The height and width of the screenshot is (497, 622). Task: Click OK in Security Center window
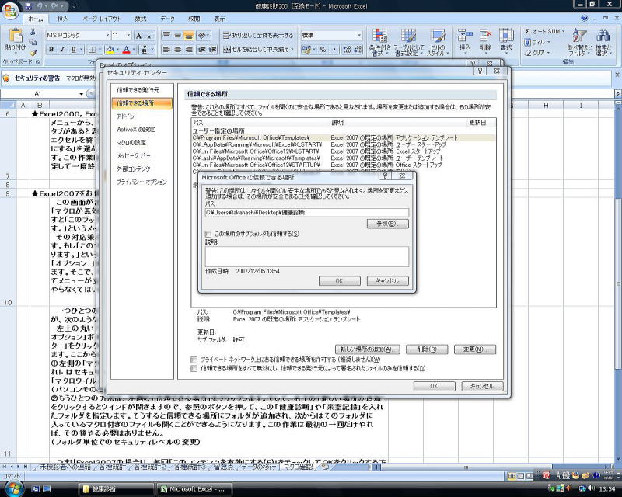[x=435, y=386]
